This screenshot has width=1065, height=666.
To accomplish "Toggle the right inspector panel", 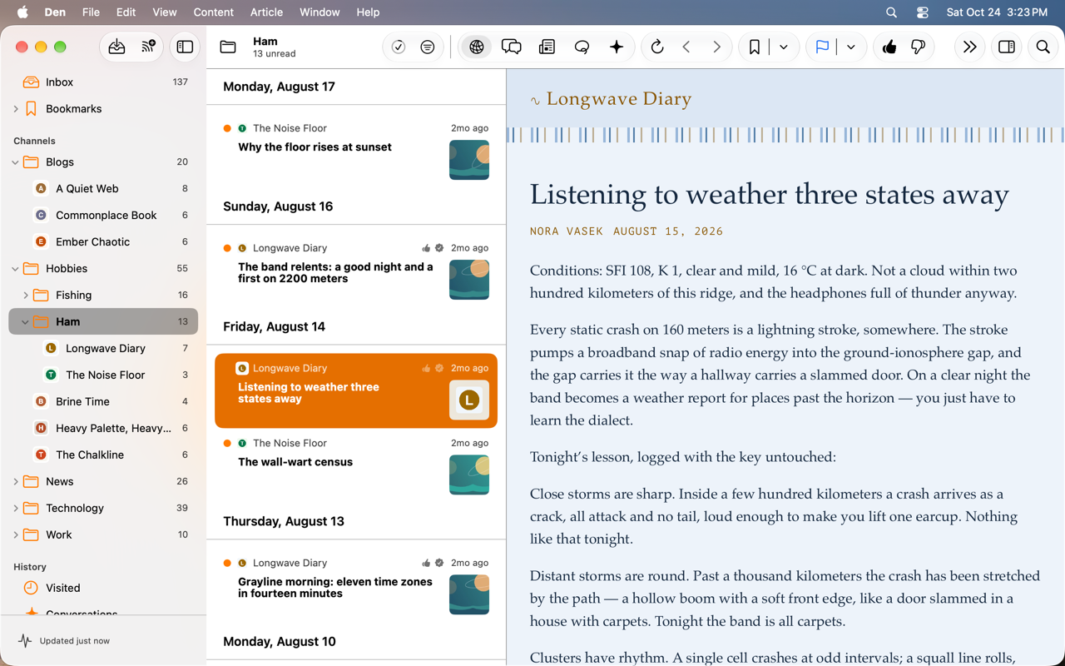I will (1007, 47).
